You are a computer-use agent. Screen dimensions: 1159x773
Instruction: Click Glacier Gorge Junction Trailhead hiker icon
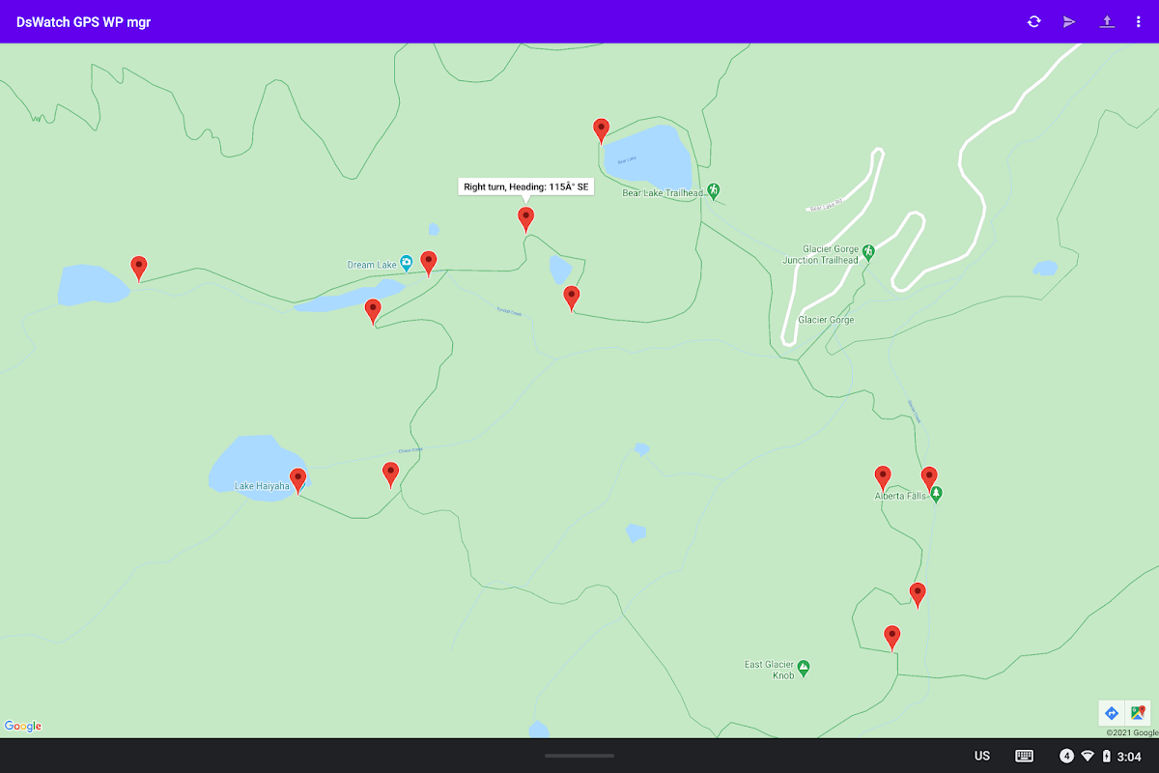[868, 252]
